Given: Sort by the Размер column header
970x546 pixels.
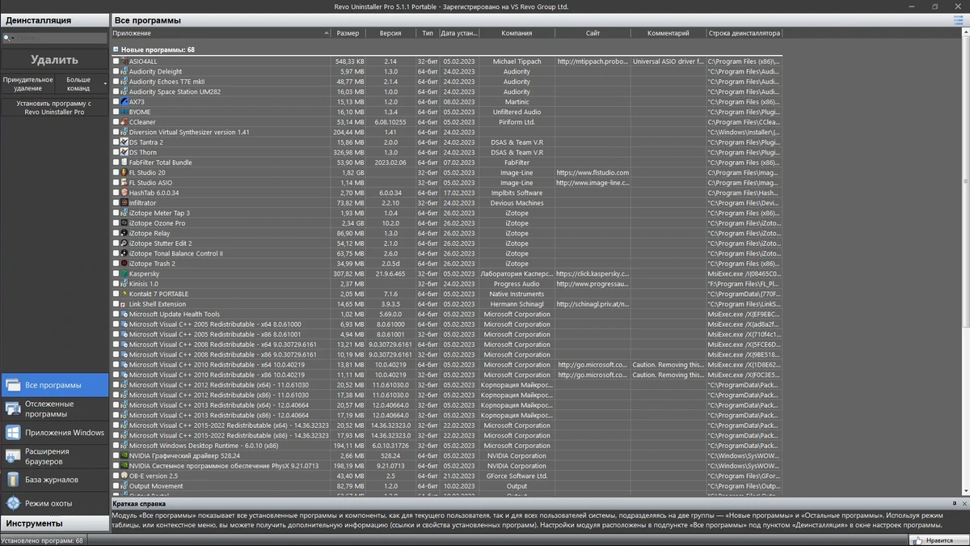Looking at the screenshot, I should (x=348, y=33).
